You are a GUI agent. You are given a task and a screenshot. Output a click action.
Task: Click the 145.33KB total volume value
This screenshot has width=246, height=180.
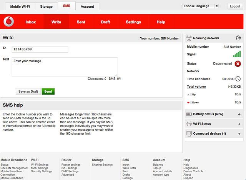[x=234, y=87]
